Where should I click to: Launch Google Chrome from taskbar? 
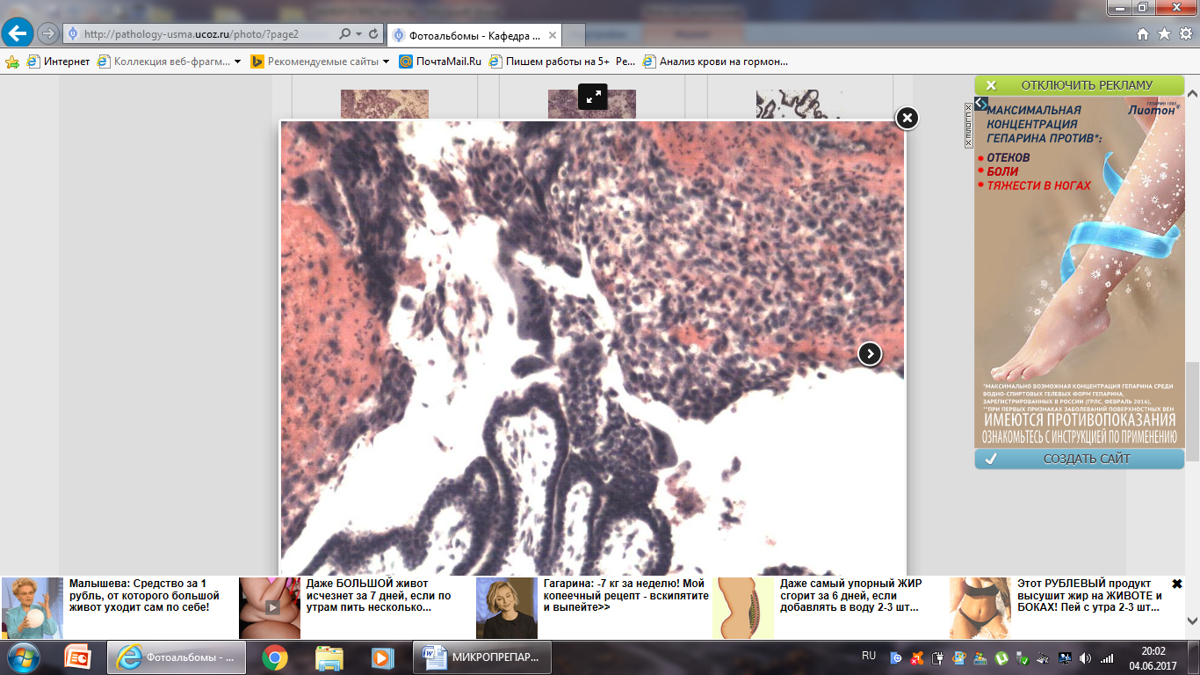coord(275,657)
